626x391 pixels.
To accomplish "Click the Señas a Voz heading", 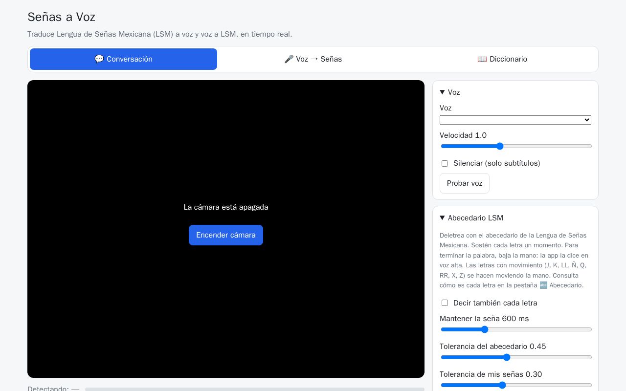I will click(61, 17).
